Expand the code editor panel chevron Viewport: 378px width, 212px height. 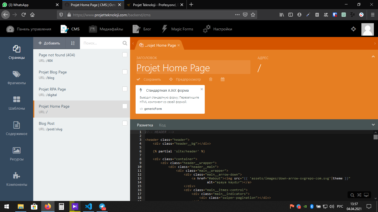coord(373,125)
